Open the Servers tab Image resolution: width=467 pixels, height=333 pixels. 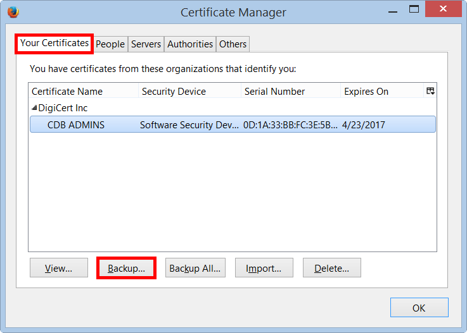[x=146, y=44]
